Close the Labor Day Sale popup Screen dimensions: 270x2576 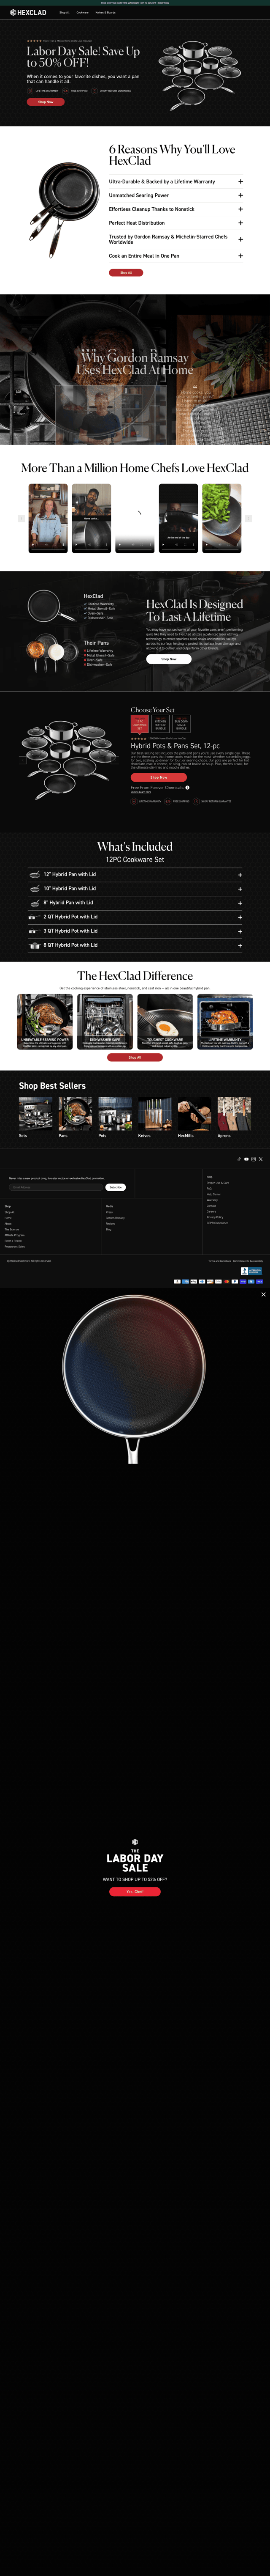(x=263, y=1294)
